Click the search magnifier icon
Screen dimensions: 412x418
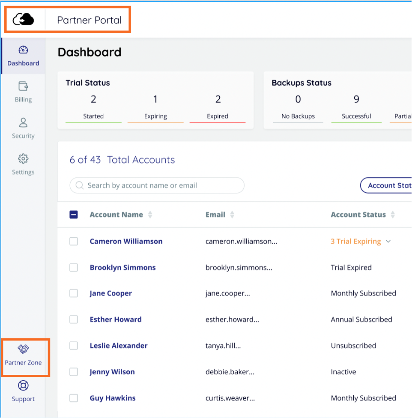click(79, 185)
